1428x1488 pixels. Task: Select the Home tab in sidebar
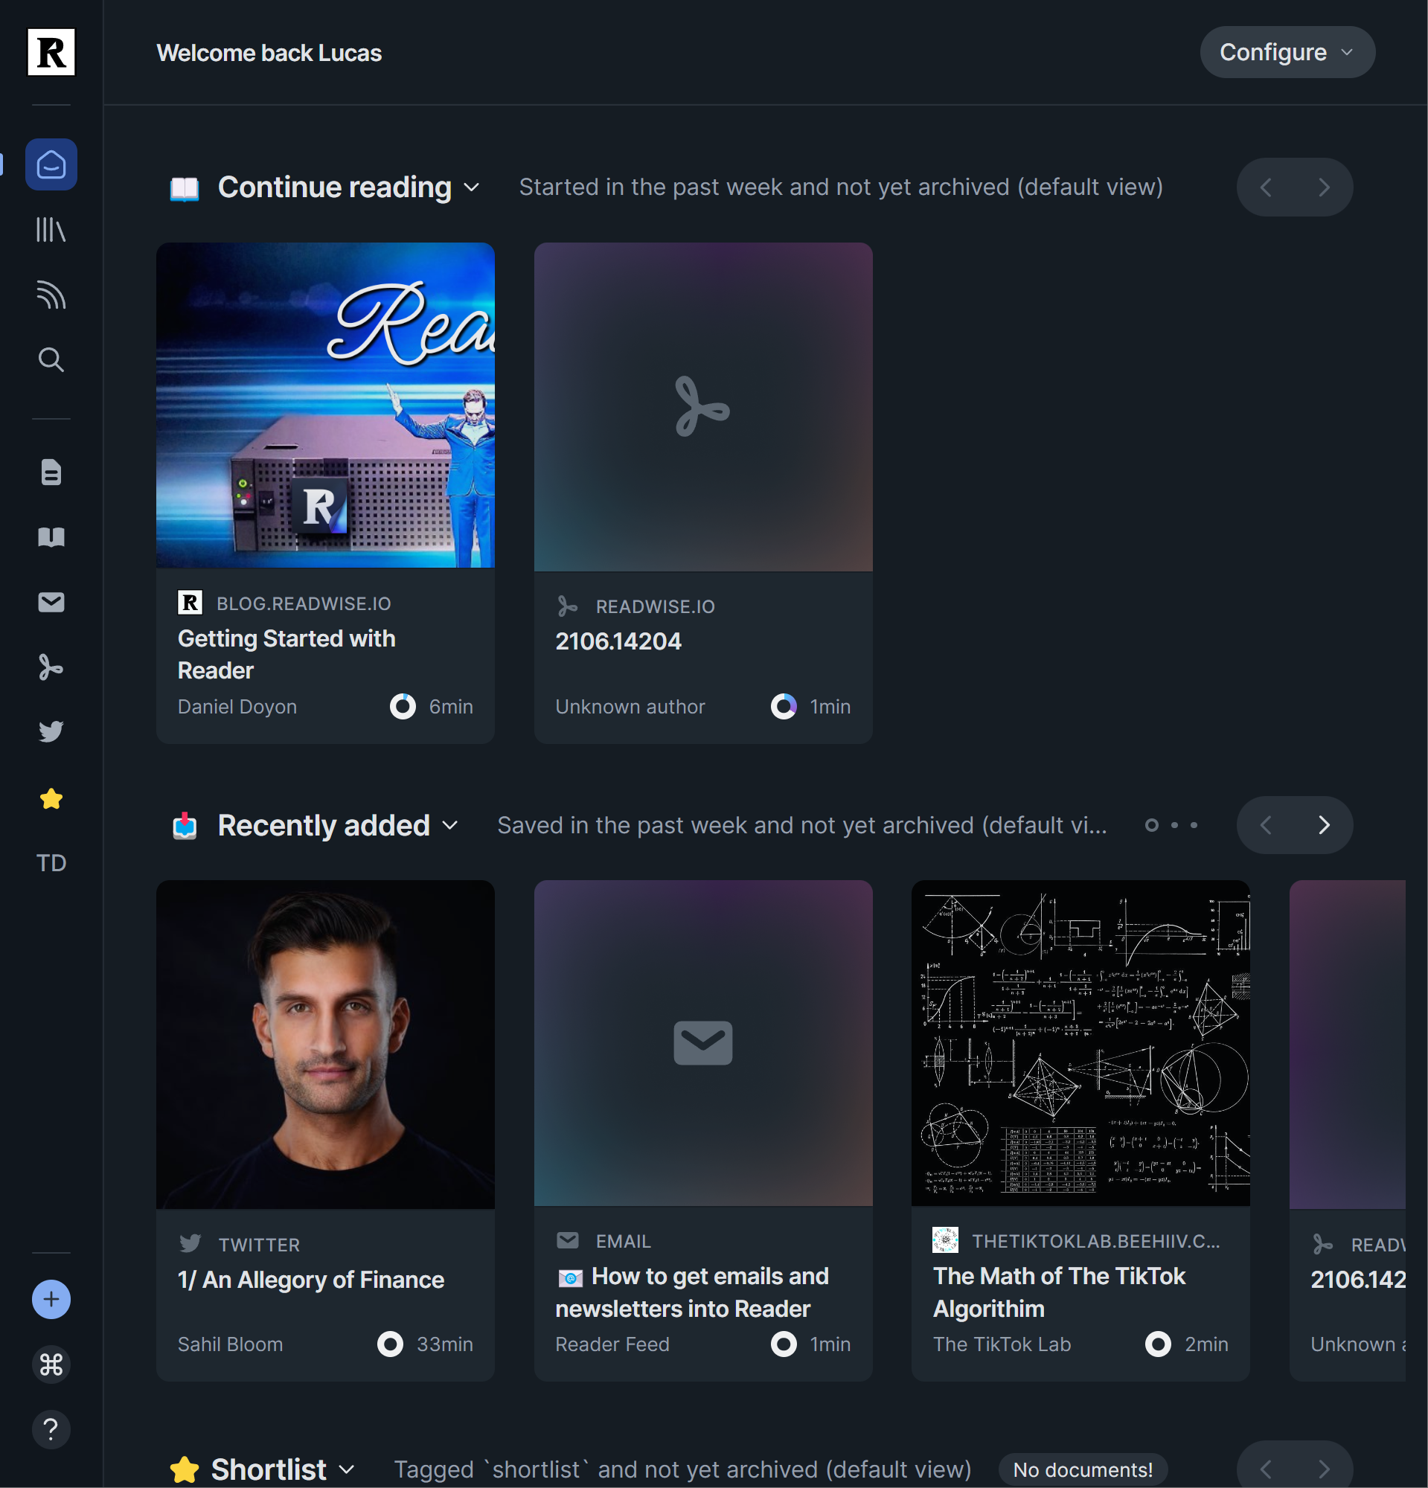click(x=51, y=164)
